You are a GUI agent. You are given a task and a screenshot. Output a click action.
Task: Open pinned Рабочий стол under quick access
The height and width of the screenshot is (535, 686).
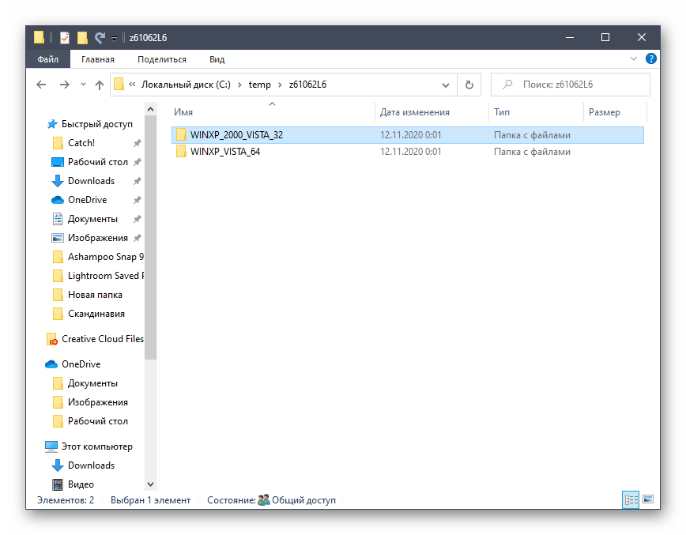click(97, 162)
